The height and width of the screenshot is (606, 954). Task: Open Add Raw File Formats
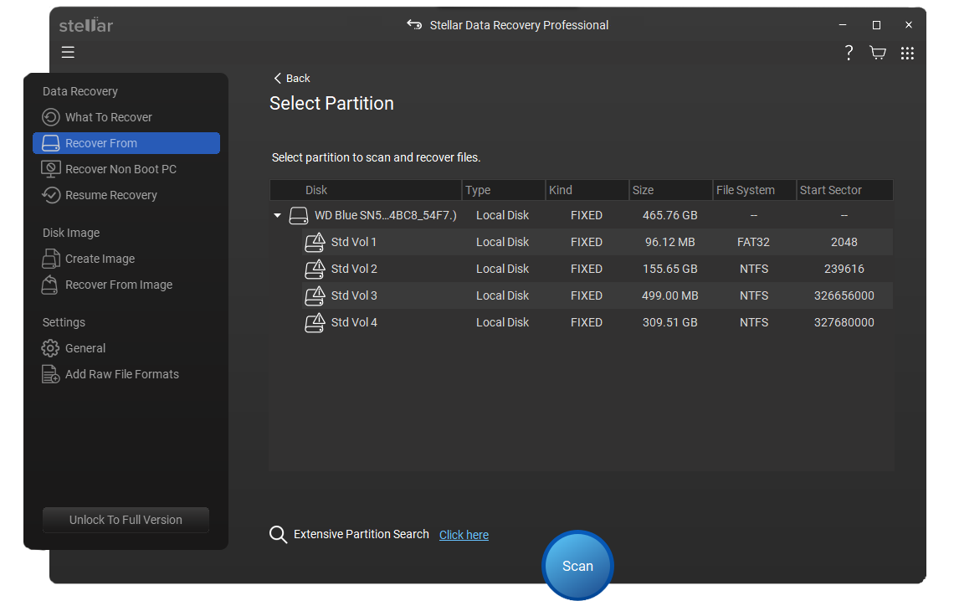126,374
